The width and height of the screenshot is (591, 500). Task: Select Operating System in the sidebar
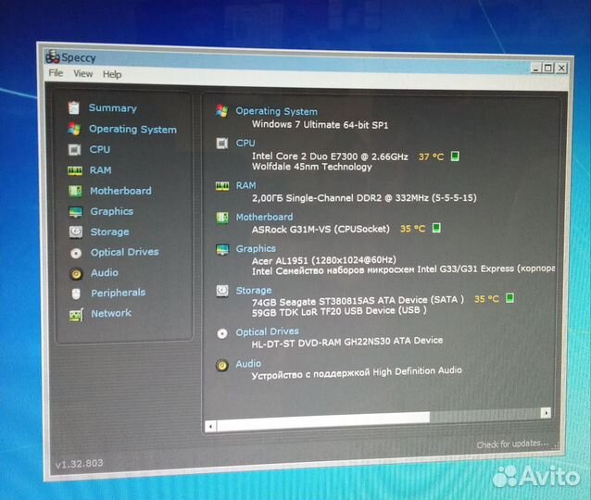(x=132, y=130)
